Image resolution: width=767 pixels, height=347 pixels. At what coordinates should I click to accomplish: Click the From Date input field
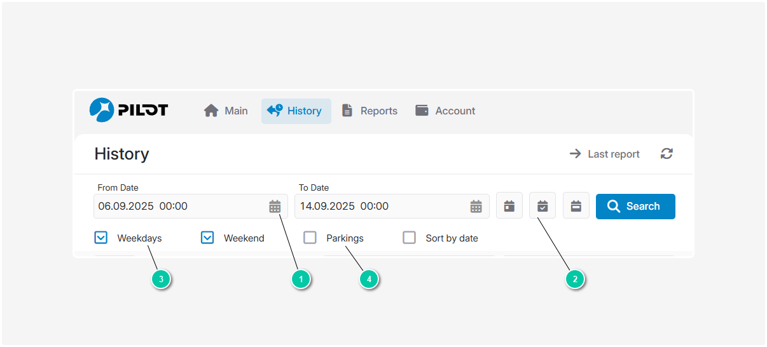click(x=178, y=206)
